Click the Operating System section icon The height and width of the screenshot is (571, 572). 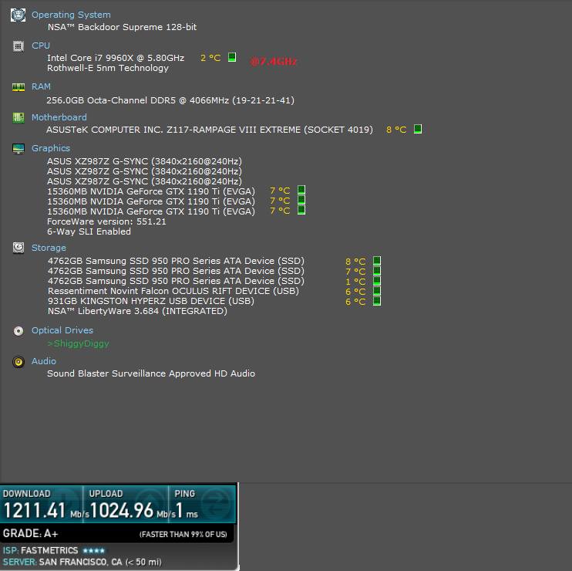(x=18, y=15)
